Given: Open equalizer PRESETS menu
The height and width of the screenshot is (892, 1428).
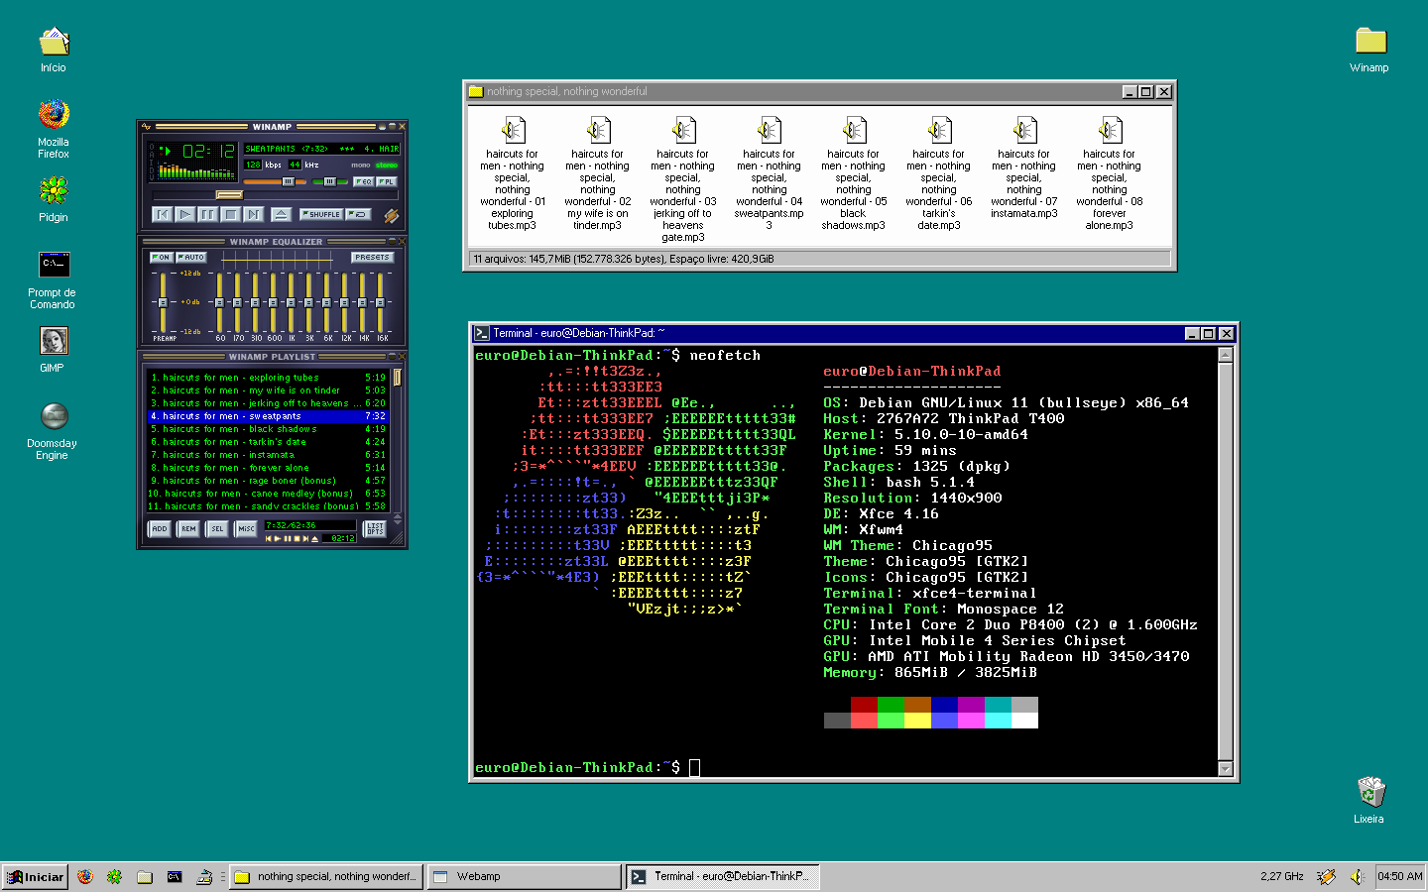Looking at the screenshot, I should point(372,258).
